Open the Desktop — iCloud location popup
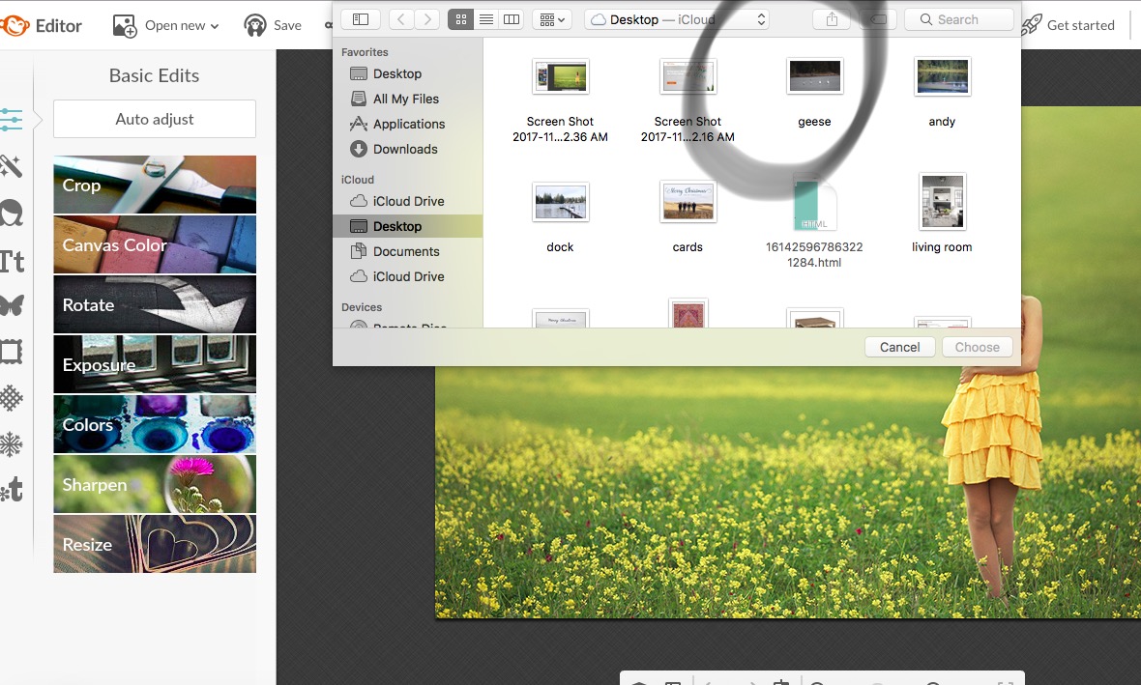 click(x=678, y=19)
